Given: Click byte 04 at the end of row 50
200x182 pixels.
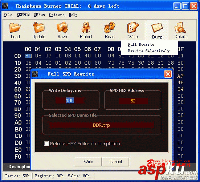Looking at the screenshot, I should 180,89.
